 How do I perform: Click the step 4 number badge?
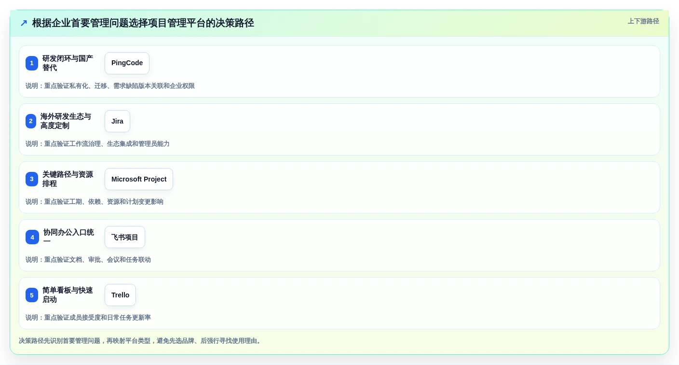(x=32, y=237)
